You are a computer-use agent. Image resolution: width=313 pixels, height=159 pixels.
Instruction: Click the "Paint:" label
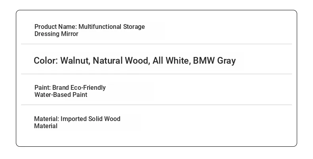coord(43,88)
